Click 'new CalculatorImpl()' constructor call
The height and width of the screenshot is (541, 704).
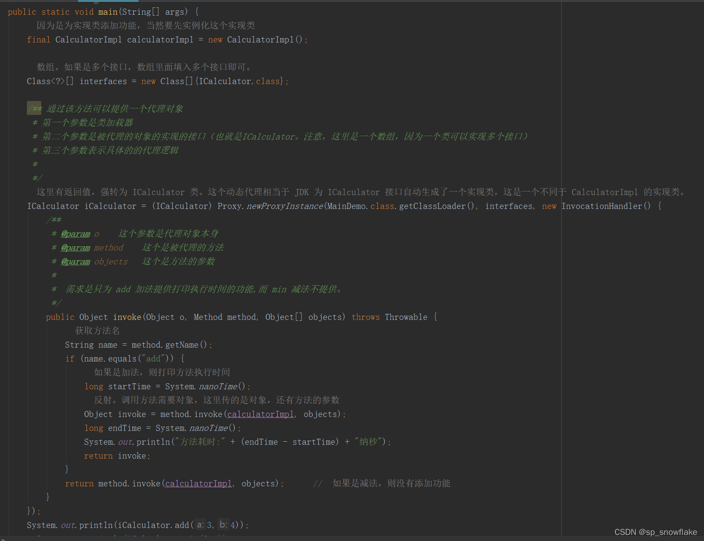pyautogui.click(x=255, y=39)
